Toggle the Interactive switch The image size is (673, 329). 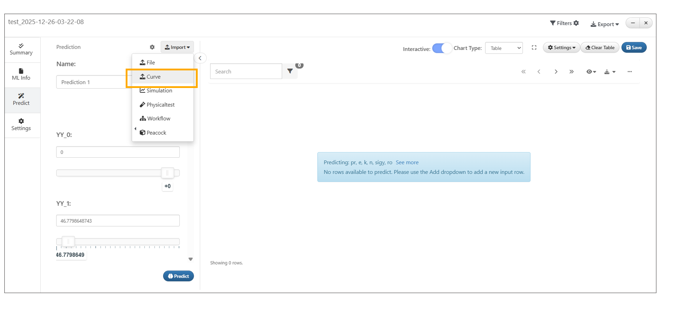(x=442, y=48)
